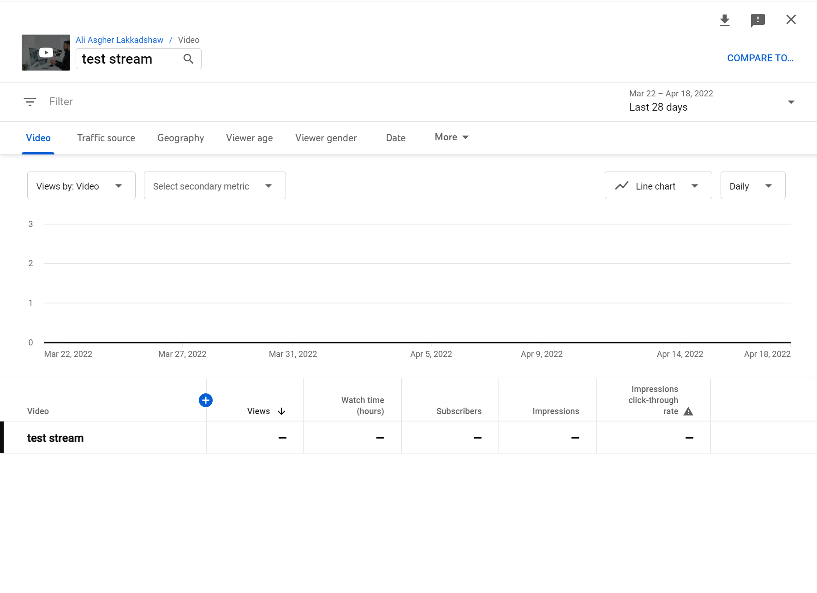Image resolution: width=817 pixels, height=593 pixels.
Task: Open the Views by: Video dropdown
Action: tap(81, 186)
